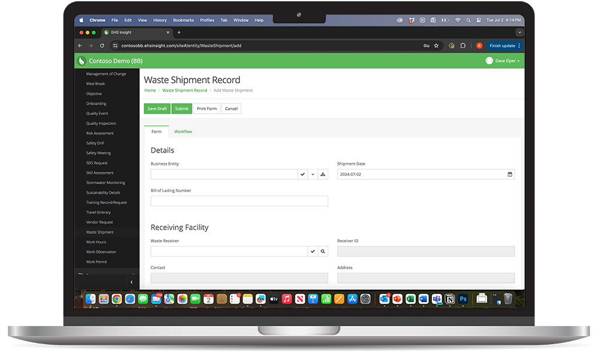599x359 pixels.
Task: Open the Dave Elper user menu
Action: (x=503, y=60)
